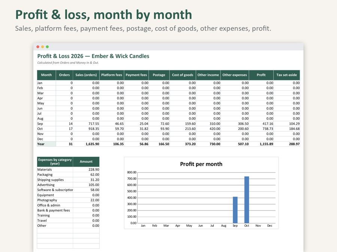Select the 'Platform fees' column header
337x252 pixels.
[112, 75]
